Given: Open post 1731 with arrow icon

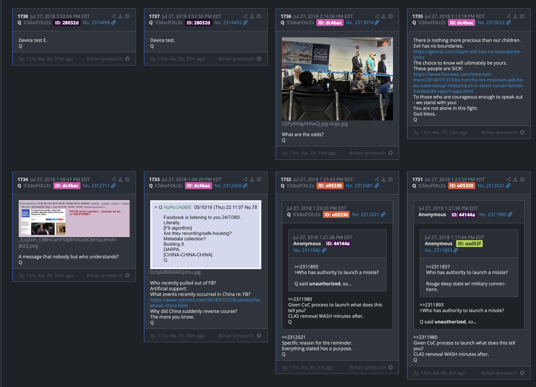Looking at the screenshot, I should click(522, 179).
